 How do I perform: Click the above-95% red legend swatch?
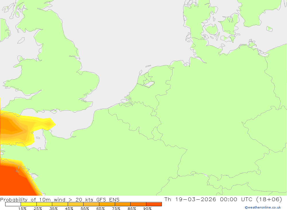tap(154, 204)
